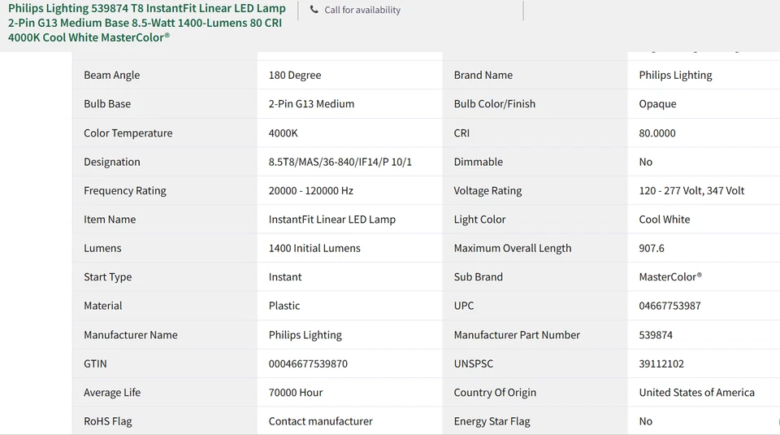Screen dimensions: 780x435
Task: Open the Philips Lighting 539874 product title link
Action: click(147, 23)
